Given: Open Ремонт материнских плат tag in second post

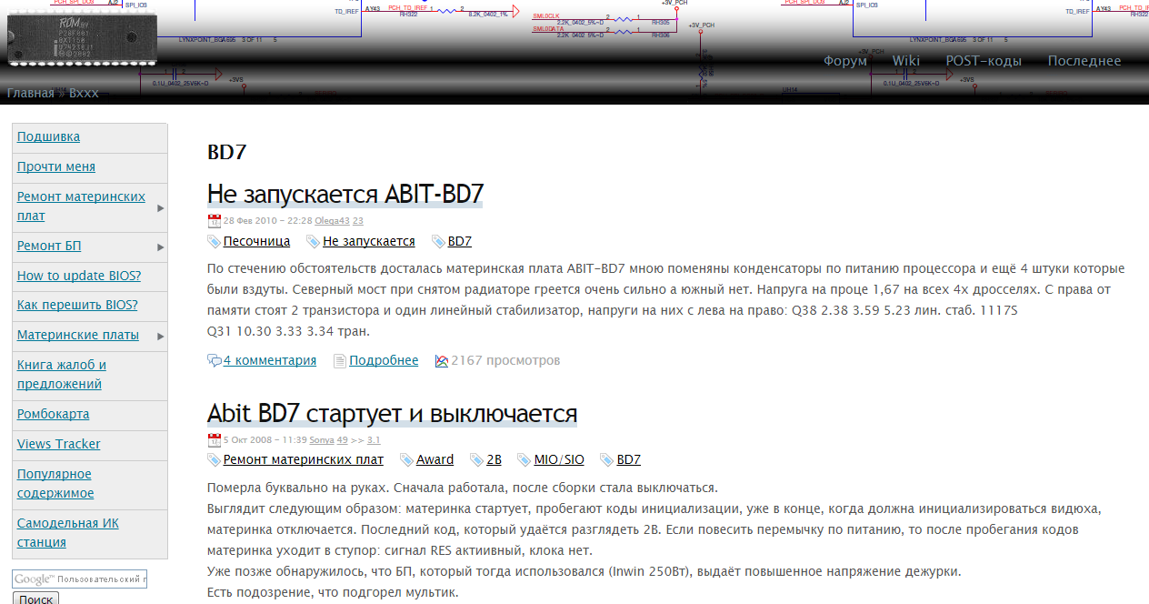Looking at the screenshot, I should (304, 459).
